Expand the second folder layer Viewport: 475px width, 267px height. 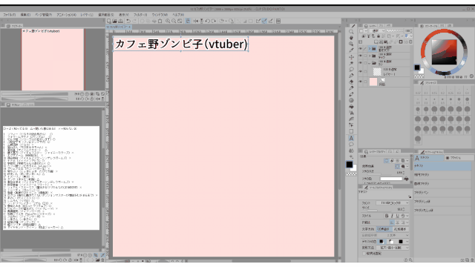tap(370, 56)
